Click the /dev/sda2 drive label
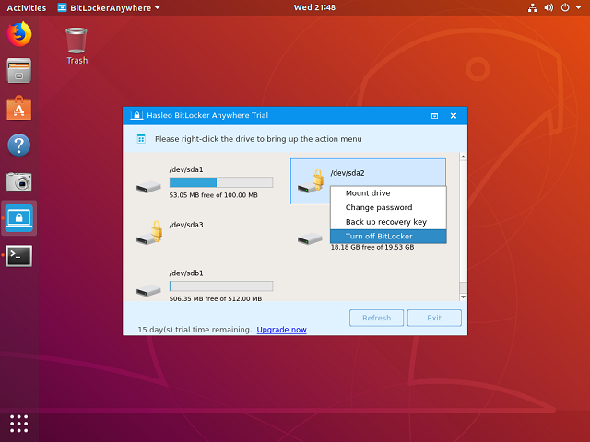 [348, 173]
